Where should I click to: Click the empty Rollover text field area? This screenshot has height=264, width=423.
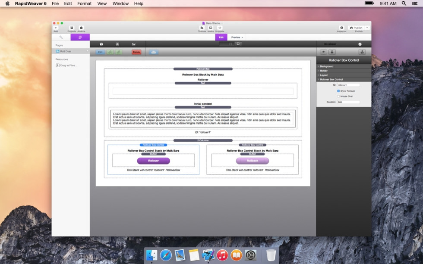pyautogui.click(x=203, y=91)
